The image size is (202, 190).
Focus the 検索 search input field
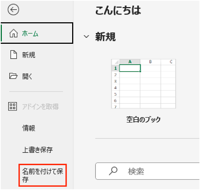point(147,171)
